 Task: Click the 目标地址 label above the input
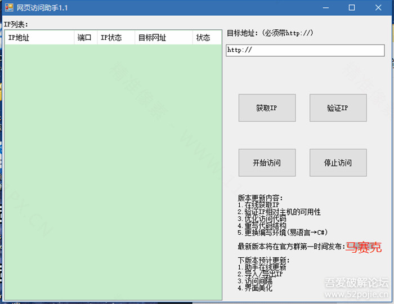(x=270, y=33)
